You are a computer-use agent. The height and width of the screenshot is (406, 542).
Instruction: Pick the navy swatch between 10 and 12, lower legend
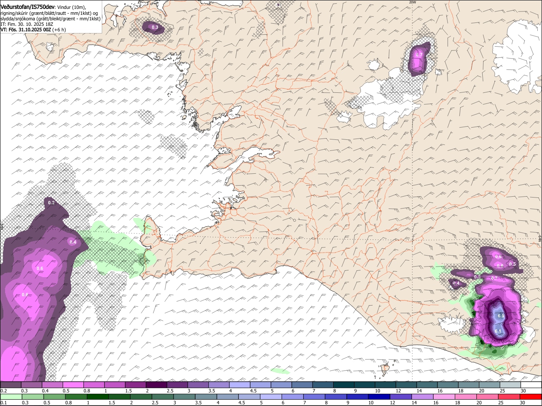point(379,397)
